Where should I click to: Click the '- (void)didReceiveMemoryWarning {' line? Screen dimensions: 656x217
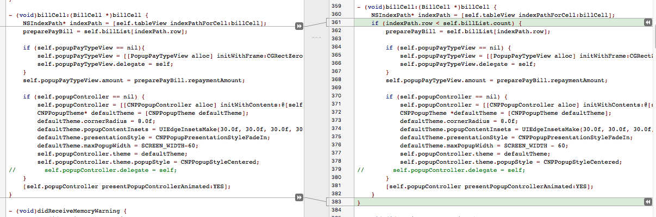[x=68, y=211]
